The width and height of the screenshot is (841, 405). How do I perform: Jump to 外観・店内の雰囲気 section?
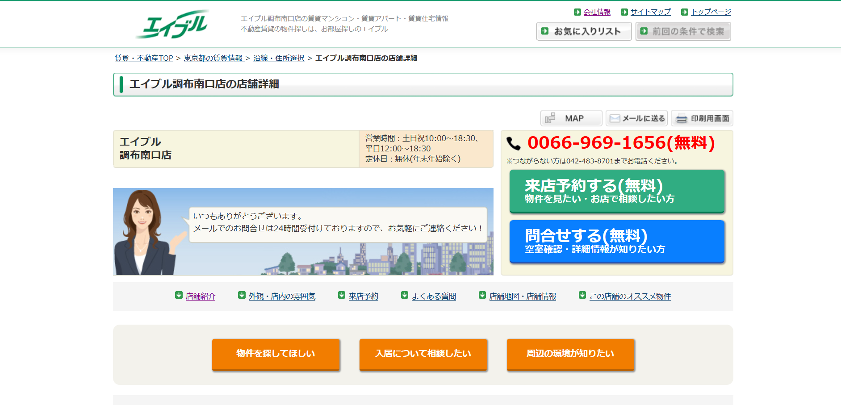(282, 296)
